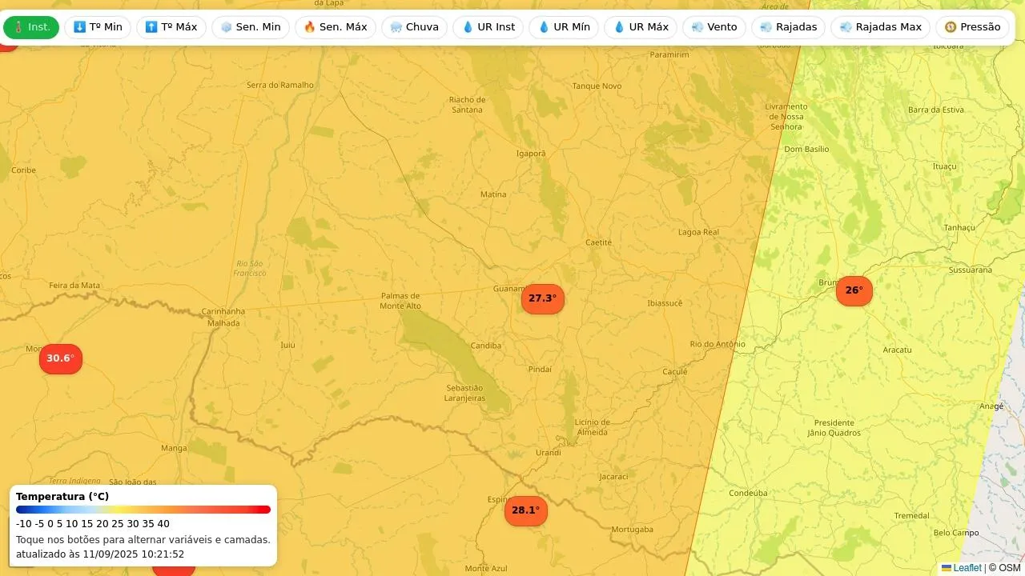The image size is (1025, 576).
Task: Open the 30.6° station marker
Action: [60, 358]
